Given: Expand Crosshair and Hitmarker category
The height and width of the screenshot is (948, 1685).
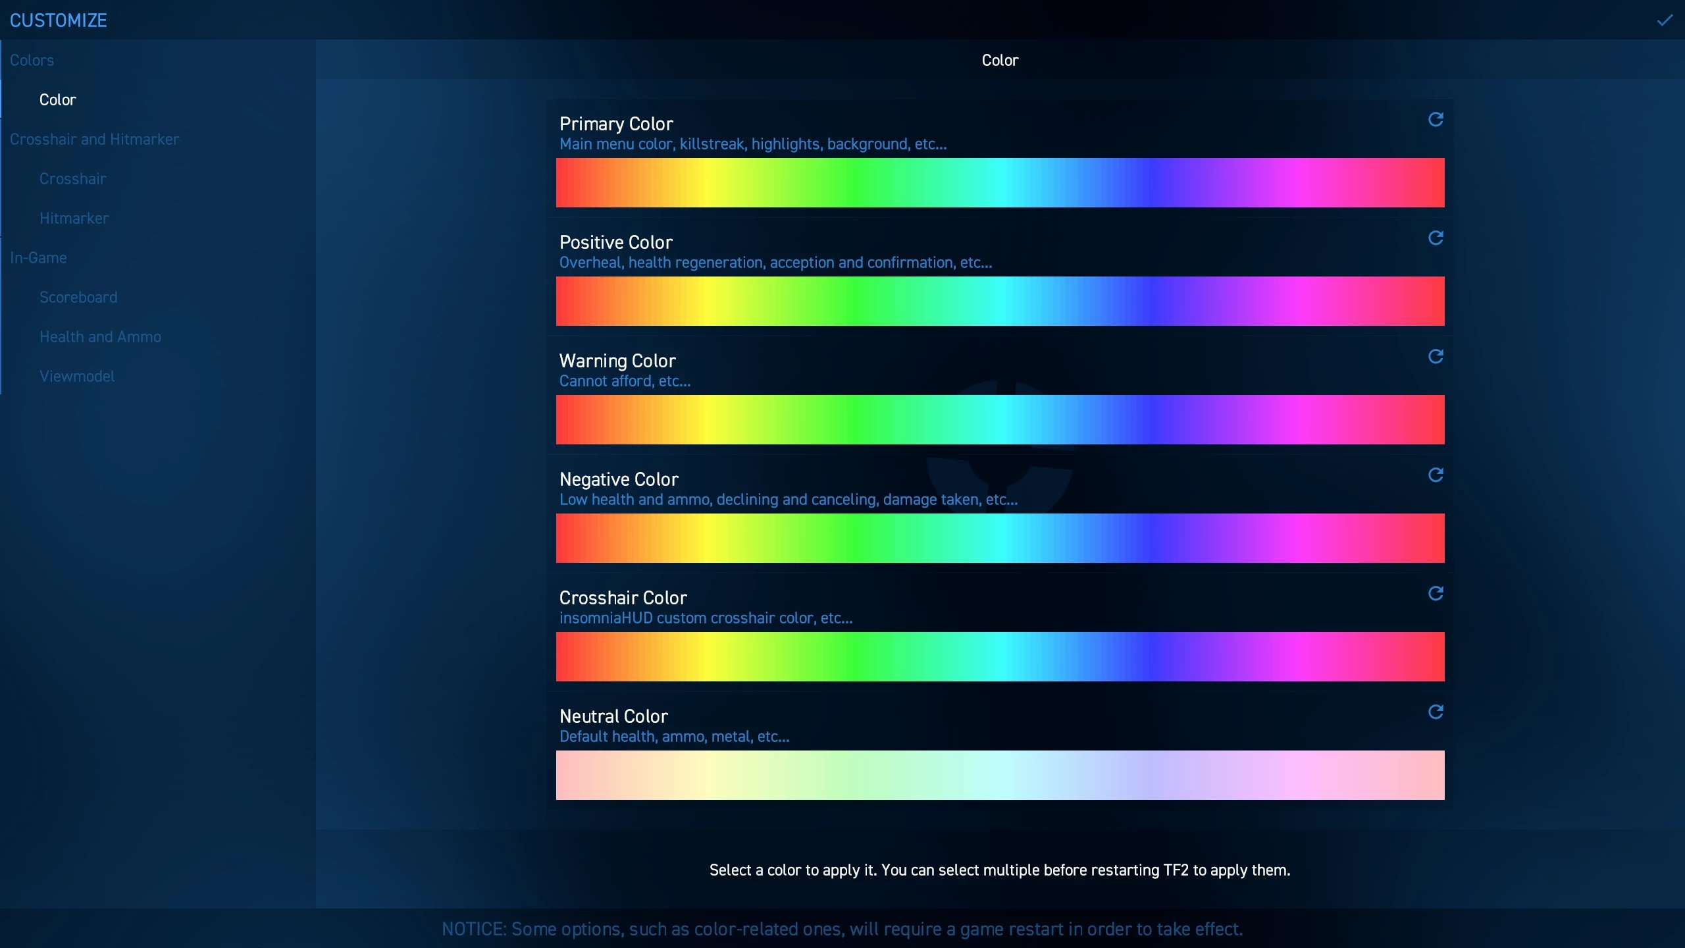Looking at the screenshot, I should [x=94, y=139].
